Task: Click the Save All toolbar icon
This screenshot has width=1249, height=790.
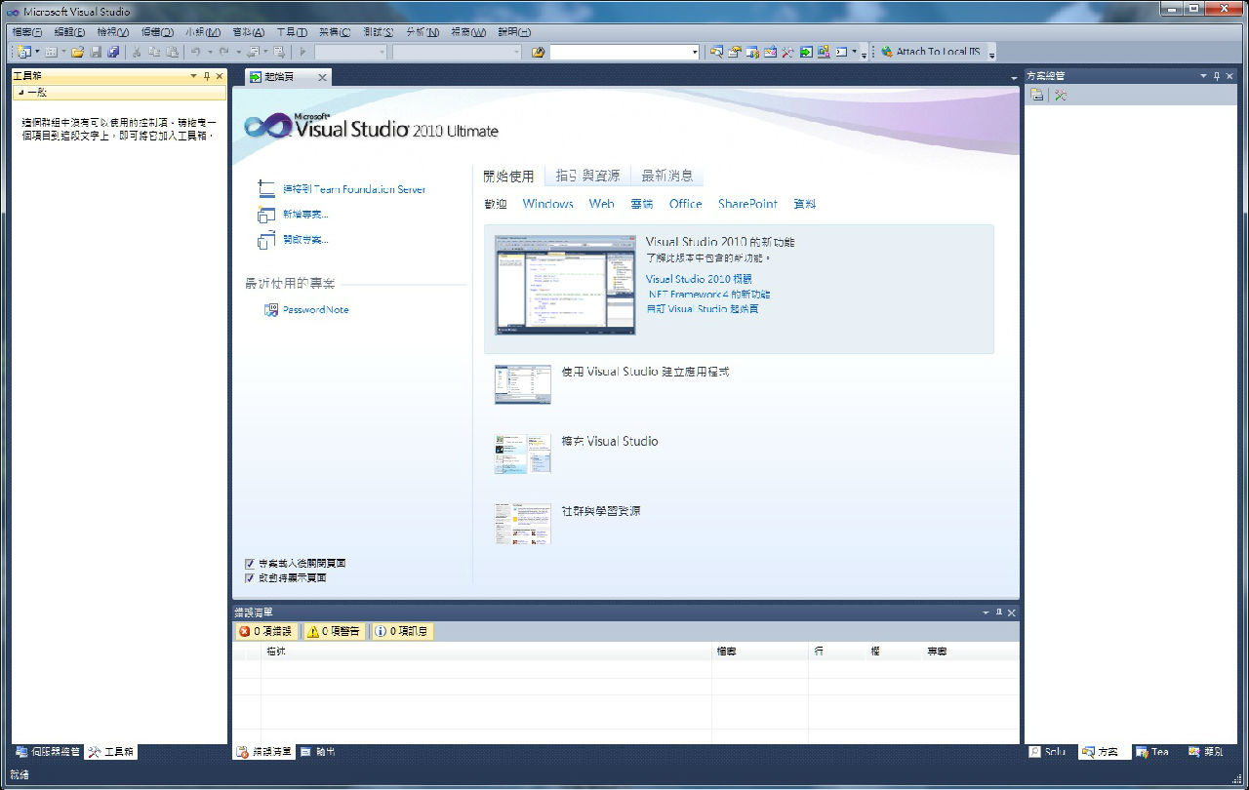Action: coord(113,52)
